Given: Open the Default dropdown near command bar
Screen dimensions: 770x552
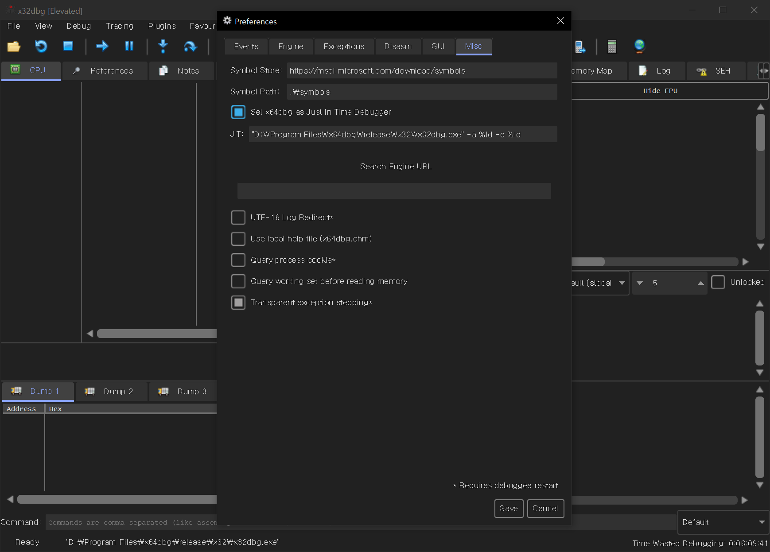Looking at the screenshot, I should [723, 522].
